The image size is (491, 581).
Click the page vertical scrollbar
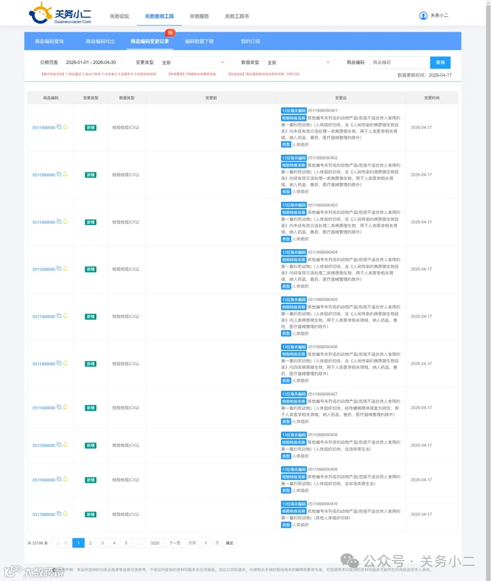point(488,290)
